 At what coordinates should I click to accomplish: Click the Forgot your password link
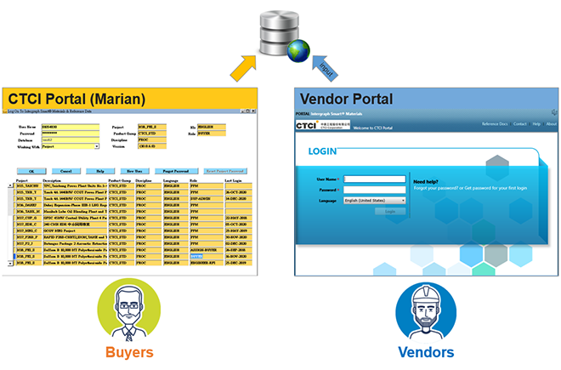tap(436, 188)
